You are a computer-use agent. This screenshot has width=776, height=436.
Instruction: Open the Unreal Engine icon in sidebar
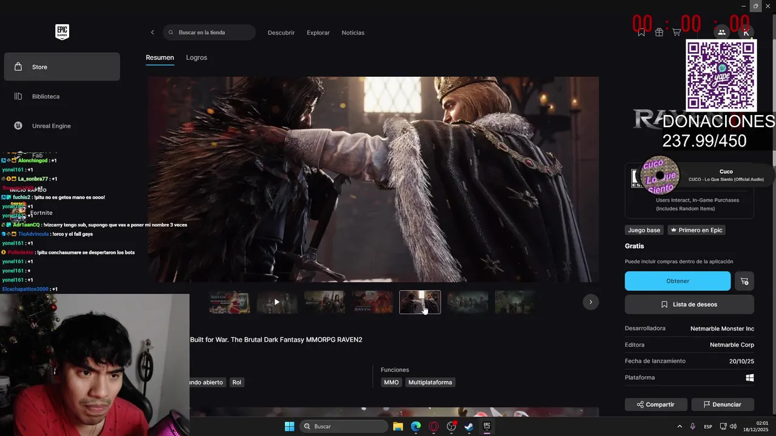point(18,126)
